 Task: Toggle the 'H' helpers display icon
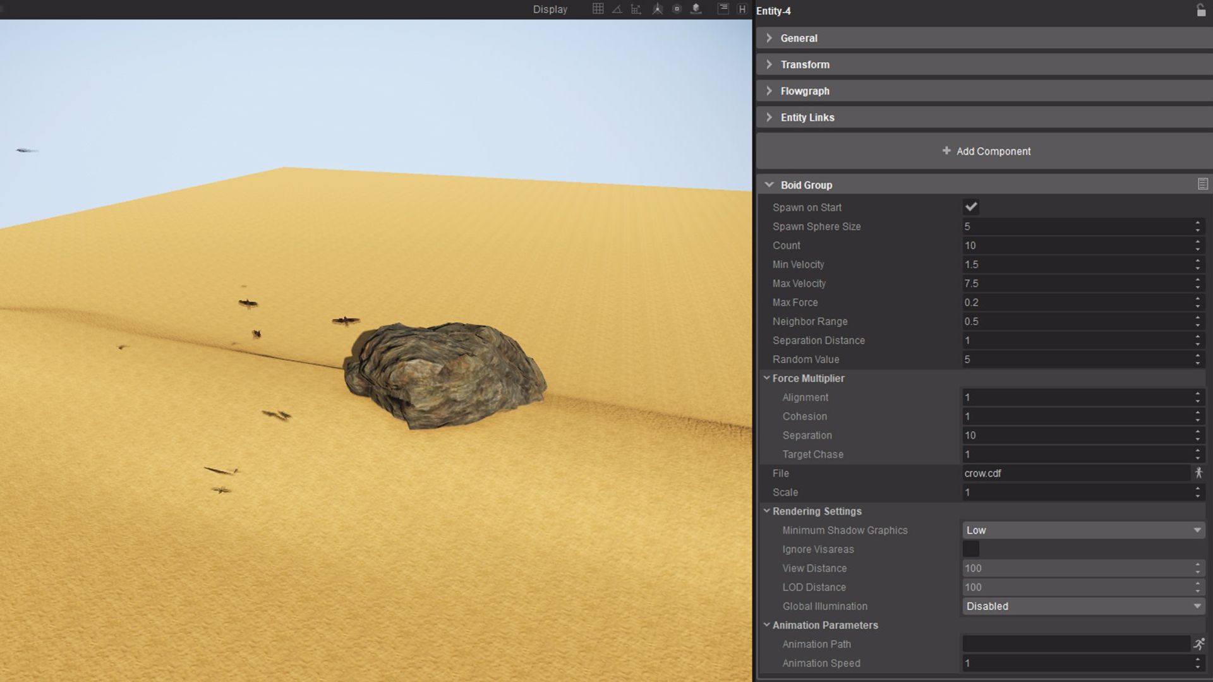tap(742, 9)
